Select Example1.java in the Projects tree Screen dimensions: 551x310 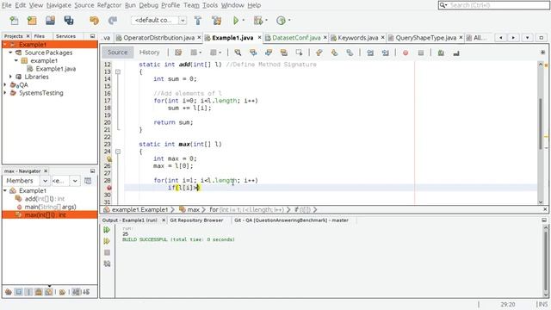55,69
